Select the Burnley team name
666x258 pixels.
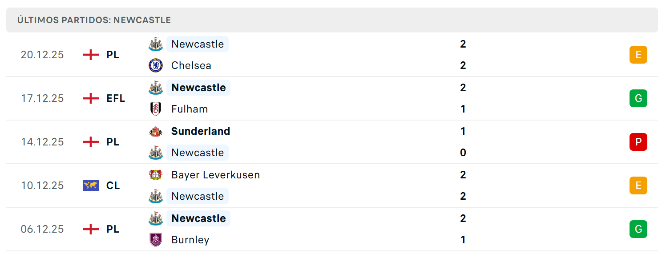[x=190, y=240]
